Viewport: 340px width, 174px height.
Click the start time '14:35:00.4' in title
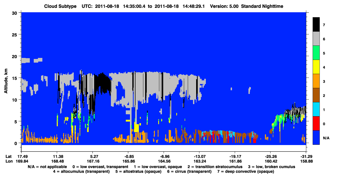pyautogui.click(x=134, y=6)
